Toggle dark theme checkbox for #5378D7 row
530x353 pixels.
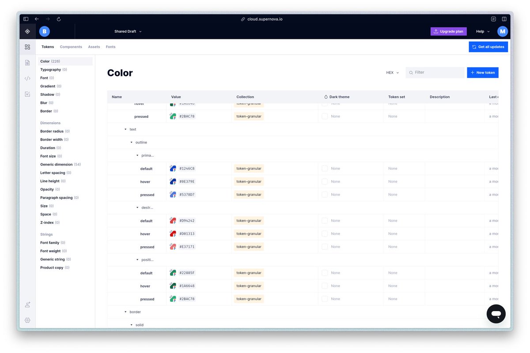pos(325,194)
